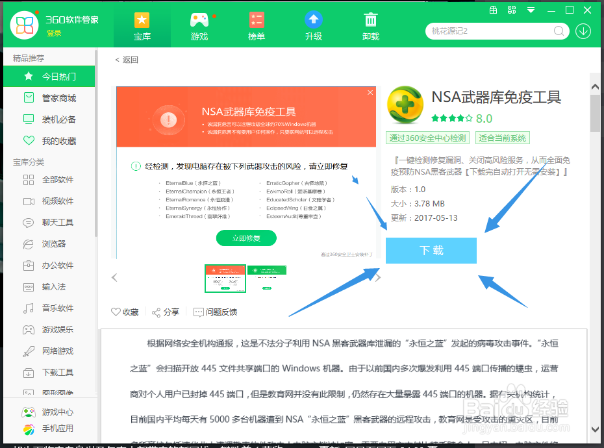The height and width of the screenshot is (448, 604).
Task: Select 视频软件 category
Action: click(49, 201)
